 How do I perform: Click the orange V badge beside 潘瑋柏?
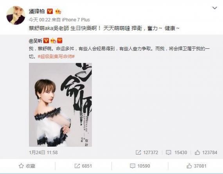tap(50, 11)
